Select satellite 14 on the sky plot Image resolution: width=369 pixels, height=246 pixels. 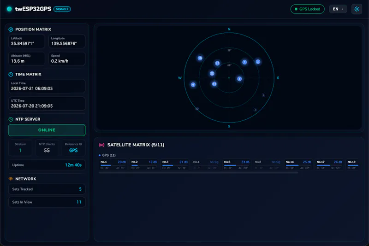[214, 84]
